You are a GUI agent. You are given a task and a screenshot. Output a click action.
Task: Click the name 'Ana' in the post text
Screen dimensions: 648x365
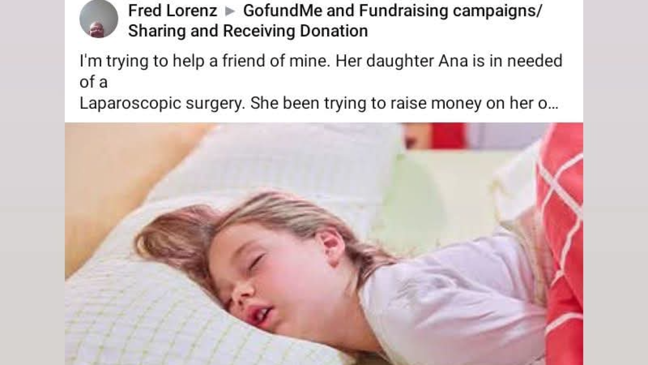[453, 61]
